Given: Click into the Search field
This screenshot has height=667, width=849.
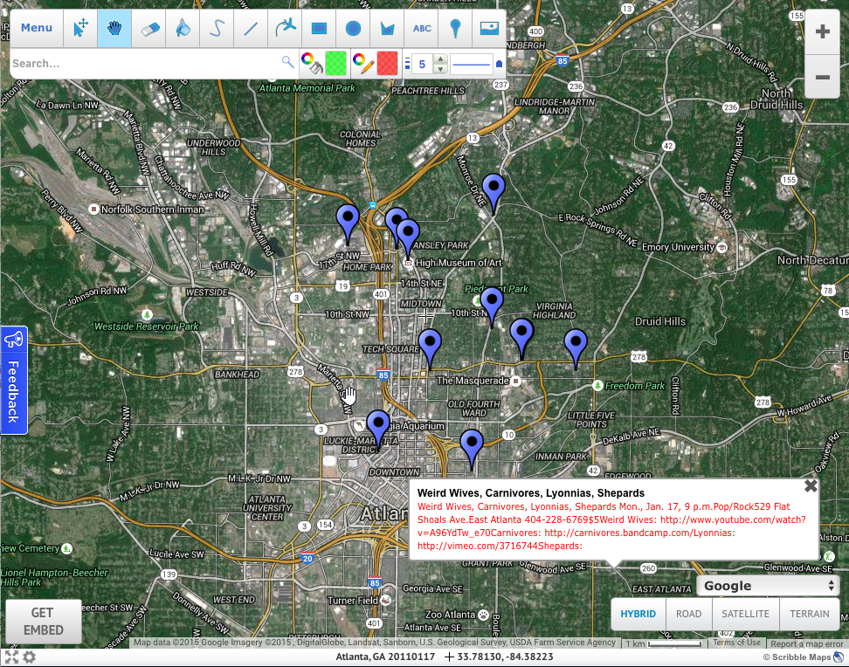Looking at the screenshot, I should 145,64.
